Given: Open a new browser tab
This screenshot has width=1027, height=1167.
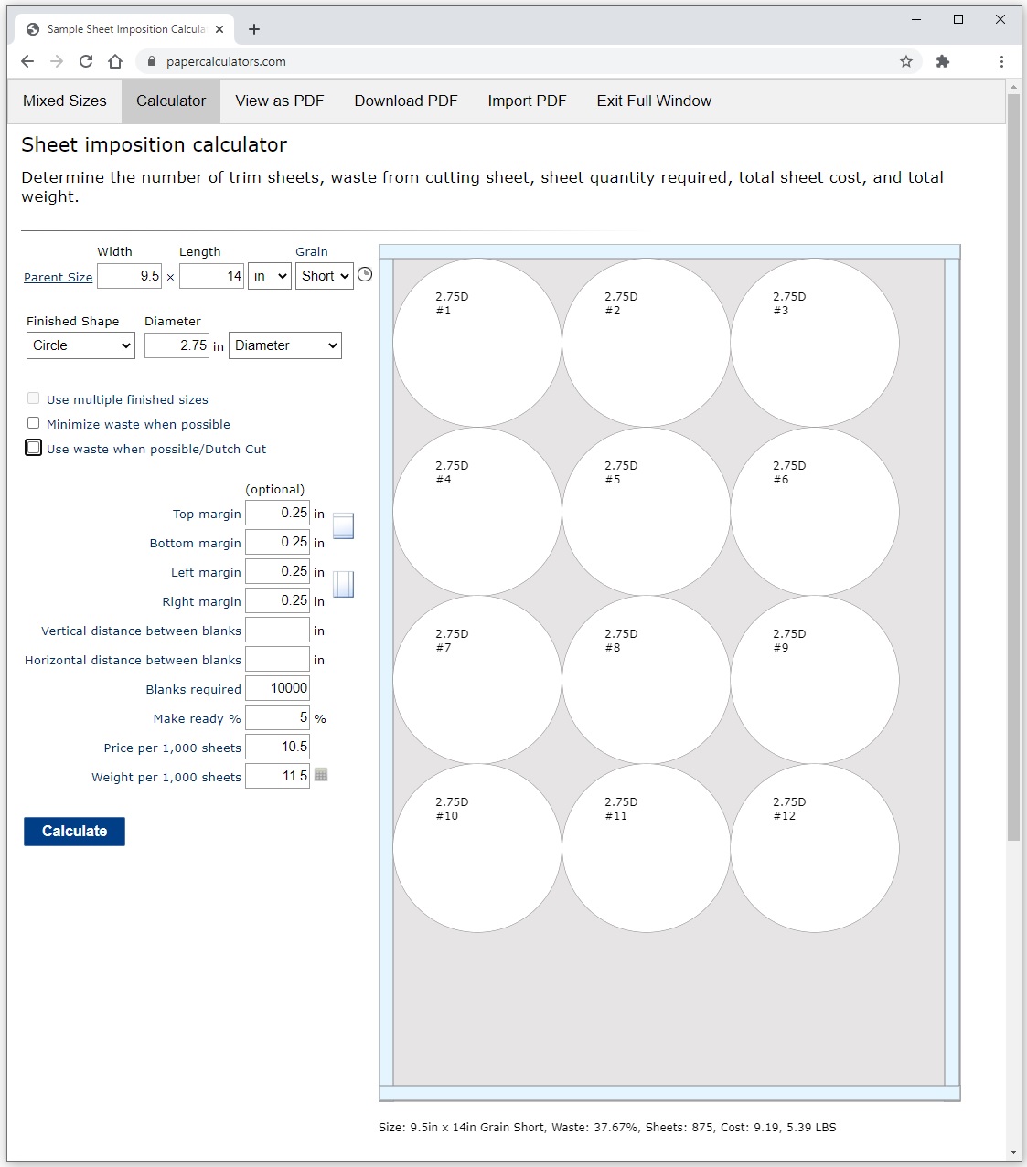Looking at the screenshot, I should tap(254, 29).
